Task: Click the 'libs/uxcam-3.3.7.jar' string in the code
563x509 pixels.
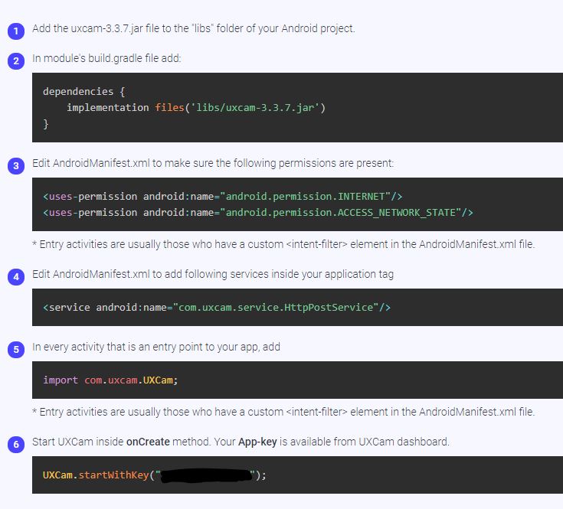Action: (255, 108)
